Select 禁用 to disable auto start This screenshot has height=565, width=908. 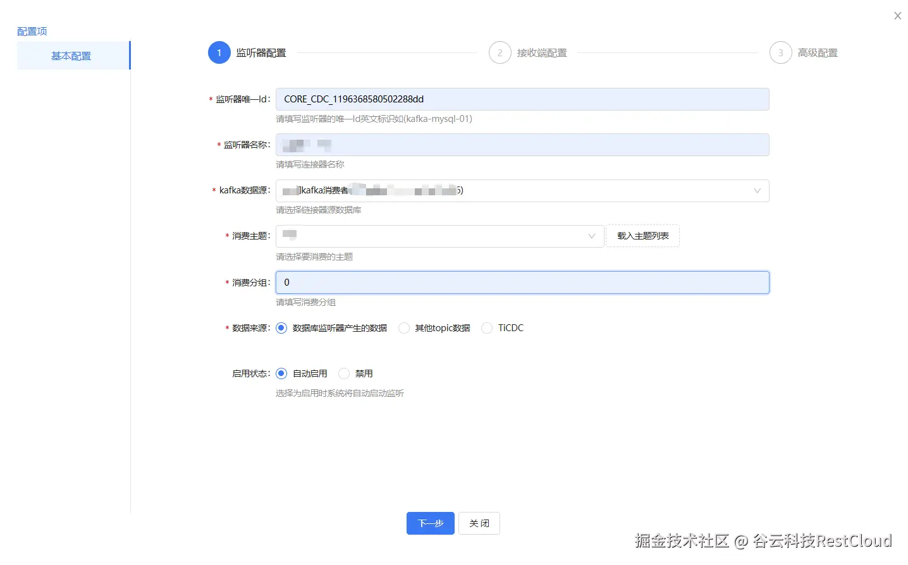pyautogui.click(x=343, y=374)
